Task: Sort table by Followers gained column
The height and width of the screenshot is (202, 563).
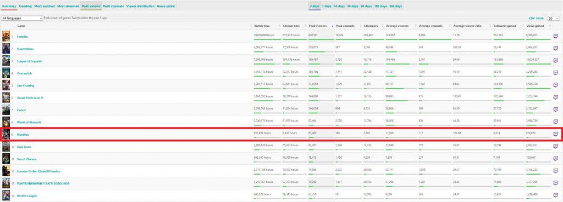Action: pos(505,26)
